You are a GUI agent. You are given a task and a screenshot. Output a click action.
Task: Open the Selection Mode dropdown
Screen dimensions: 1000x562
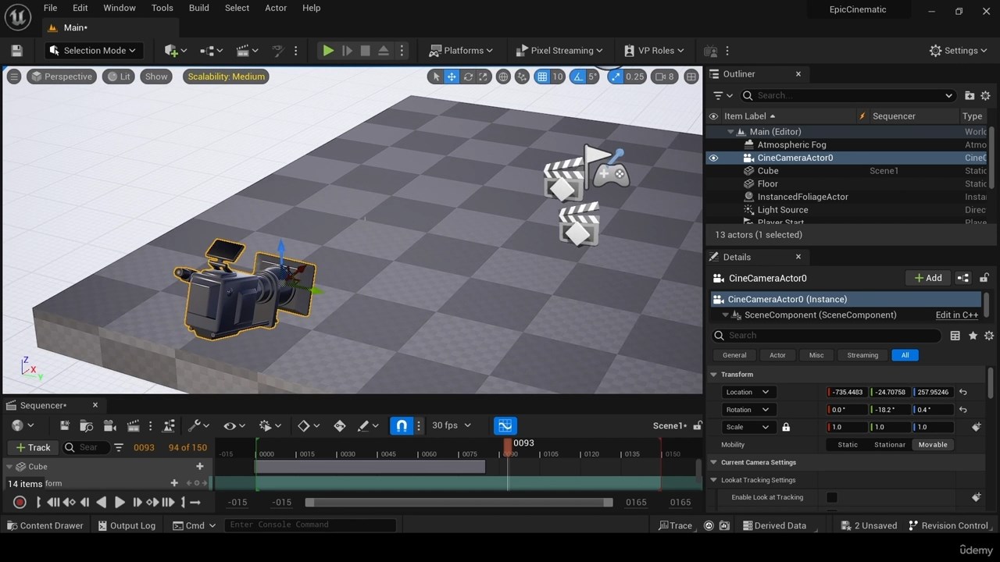click(x=93, y=51)
